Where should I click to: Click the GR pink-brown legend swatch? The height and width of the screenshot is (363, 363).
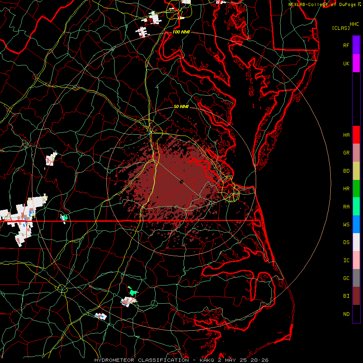356,153
